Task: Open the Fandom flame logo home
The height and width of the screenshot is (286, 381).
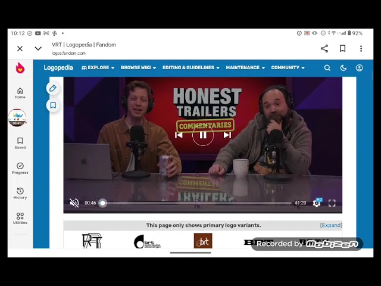Action: point(20,67)
